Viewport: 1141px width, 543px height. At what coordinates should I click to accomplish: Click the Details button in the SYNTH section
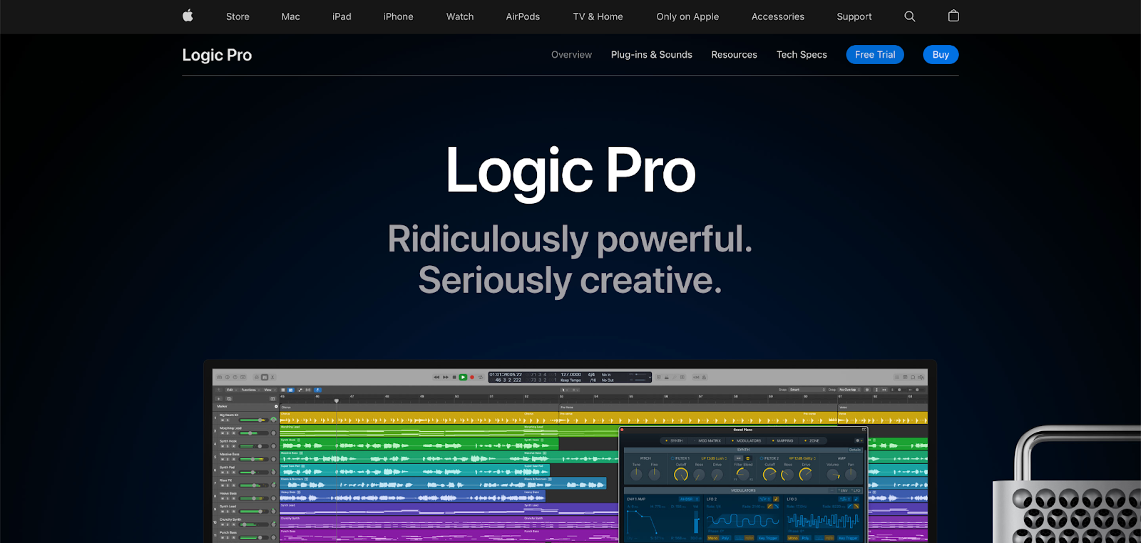[855, 450]
